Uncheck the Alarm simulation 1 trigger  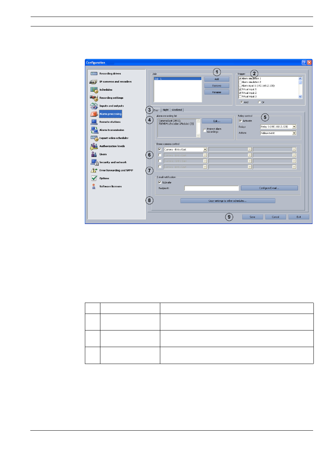coord(240,79)
